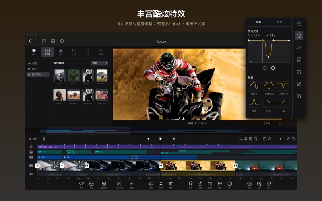Toggle the video track filmstrip icon

click(x=31, y=166)
